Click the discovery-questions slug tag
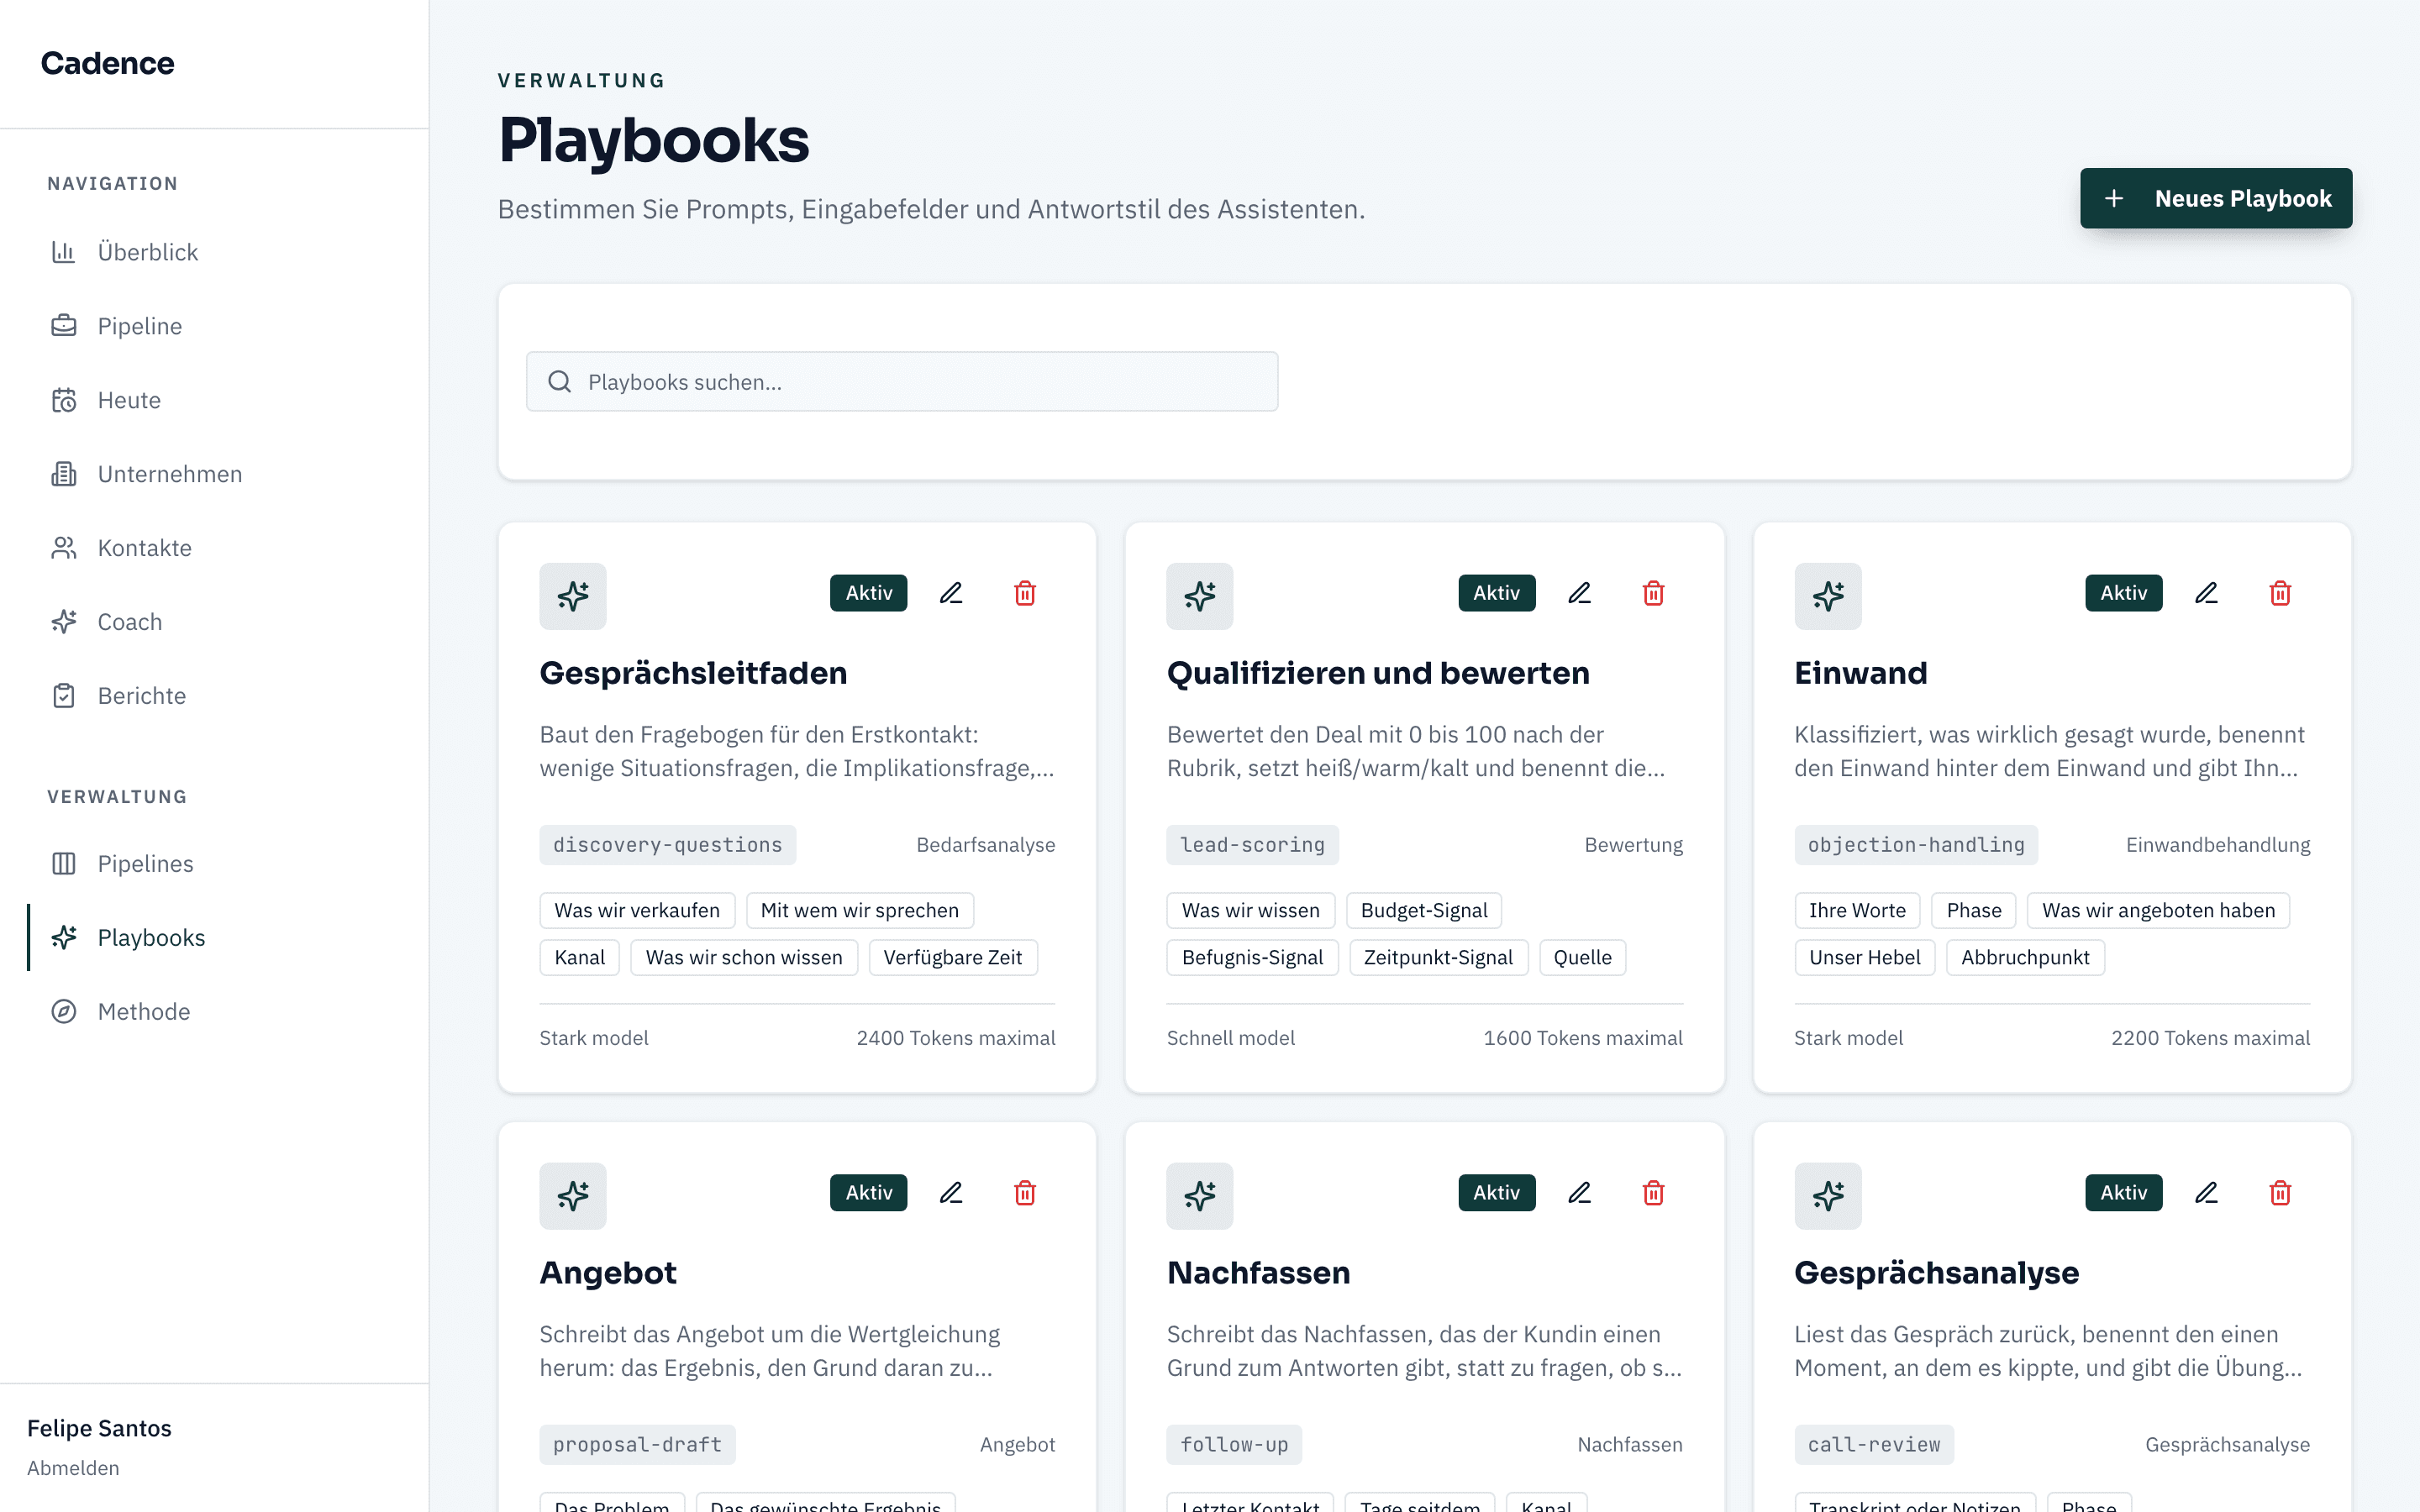 coord(668,845)
